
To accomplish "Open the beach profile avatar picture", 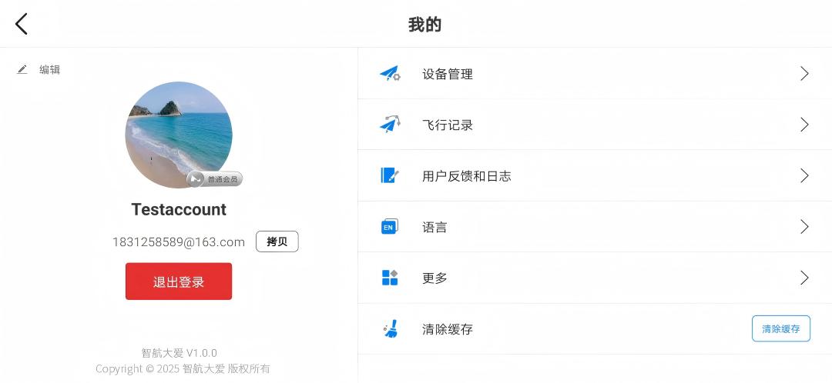I will coord(179,135).
